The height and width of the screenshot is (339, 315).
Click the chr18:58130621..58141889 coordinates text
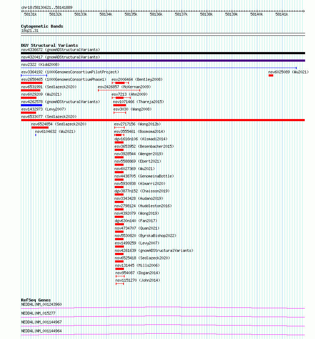(47, 7)
